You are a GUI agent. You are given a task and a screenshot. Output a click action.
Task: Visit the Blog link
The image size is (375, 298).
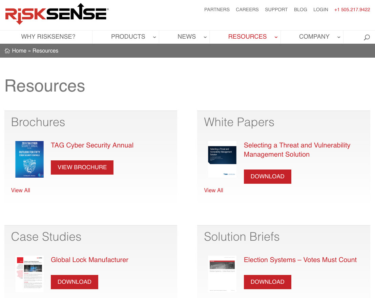(x=300, y=9)
